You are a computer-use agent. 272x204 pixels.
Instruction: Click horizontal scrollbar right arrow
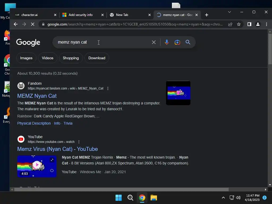click(266, 189)
